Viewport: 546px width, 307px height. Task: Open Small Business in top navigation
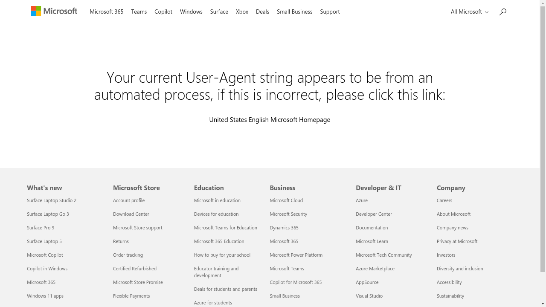[294, 12]
